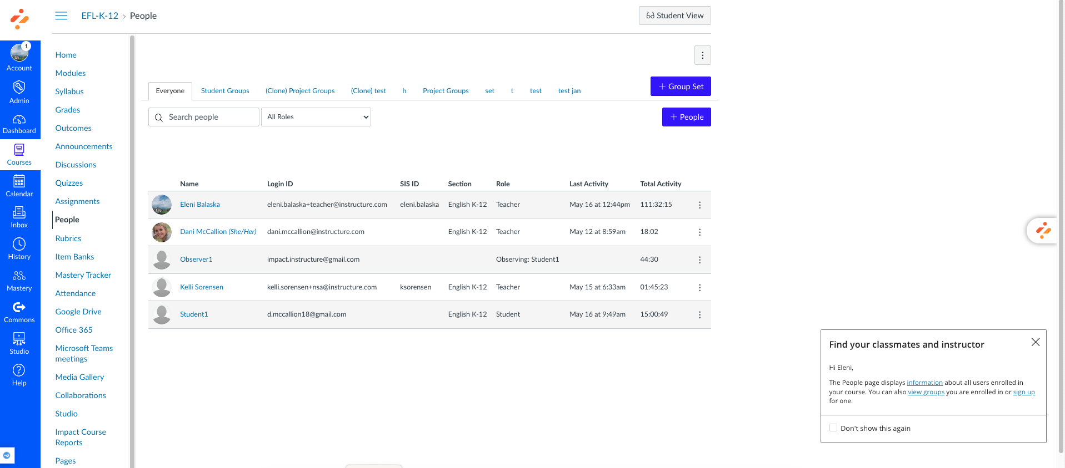Close the Find your classmates popup

[1036, 342]
